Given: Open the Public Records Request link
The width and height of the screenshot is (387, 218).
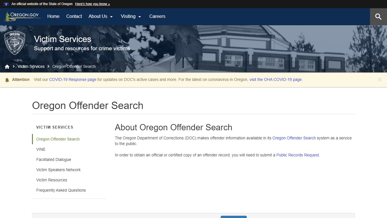Looking at the screenshot, I should 297,155.
